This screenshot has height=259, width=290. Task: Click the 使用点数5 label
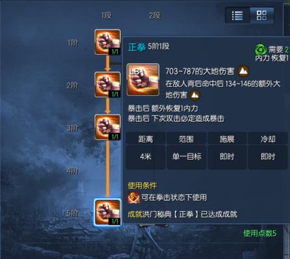coord(260,233)
